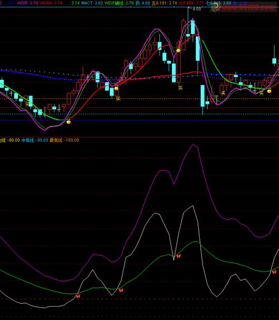Click the yellow -90.00 value in lower panel

click(x=14, y=140)
